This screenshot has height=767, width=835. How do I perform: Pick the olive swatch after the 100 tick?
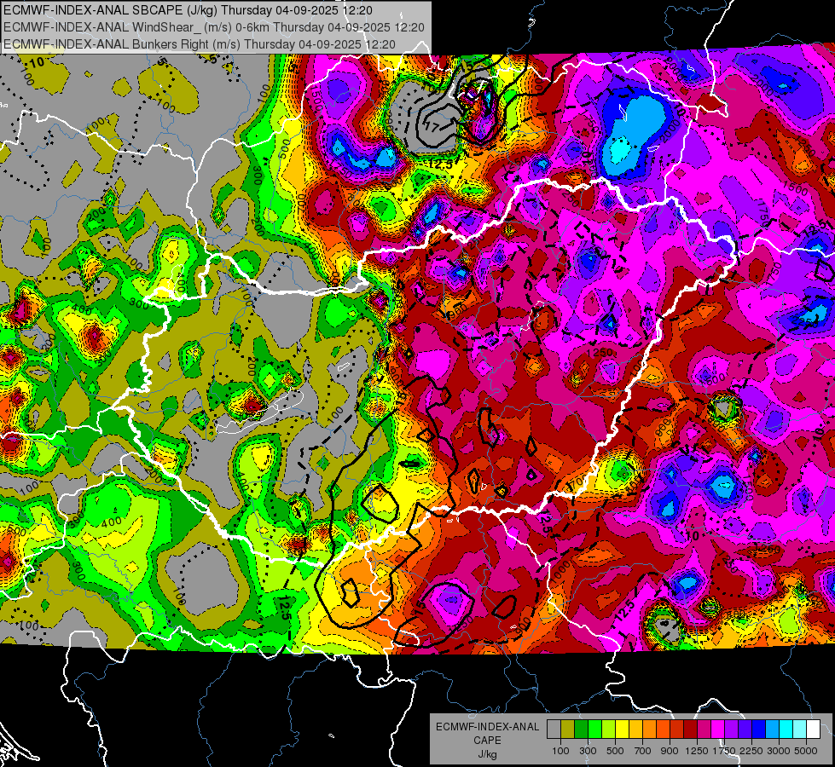[567, 730]
